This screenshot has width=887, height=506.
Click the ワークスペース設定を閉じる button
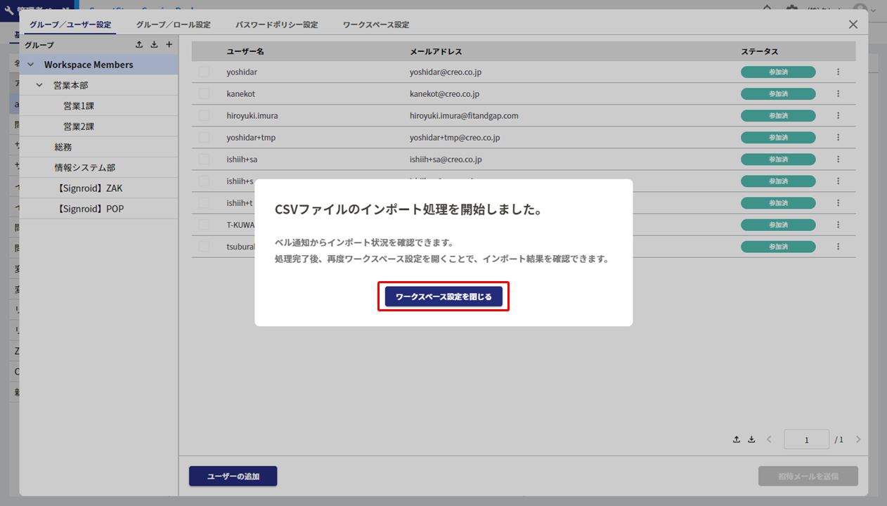pos(443,297)
